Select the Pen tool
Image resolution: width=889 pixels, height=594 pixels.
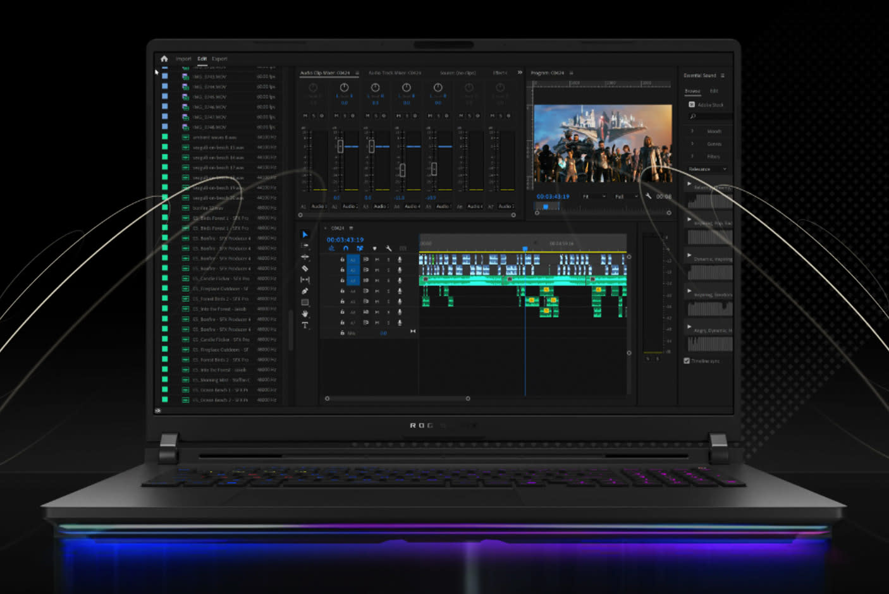pos(305,291)
